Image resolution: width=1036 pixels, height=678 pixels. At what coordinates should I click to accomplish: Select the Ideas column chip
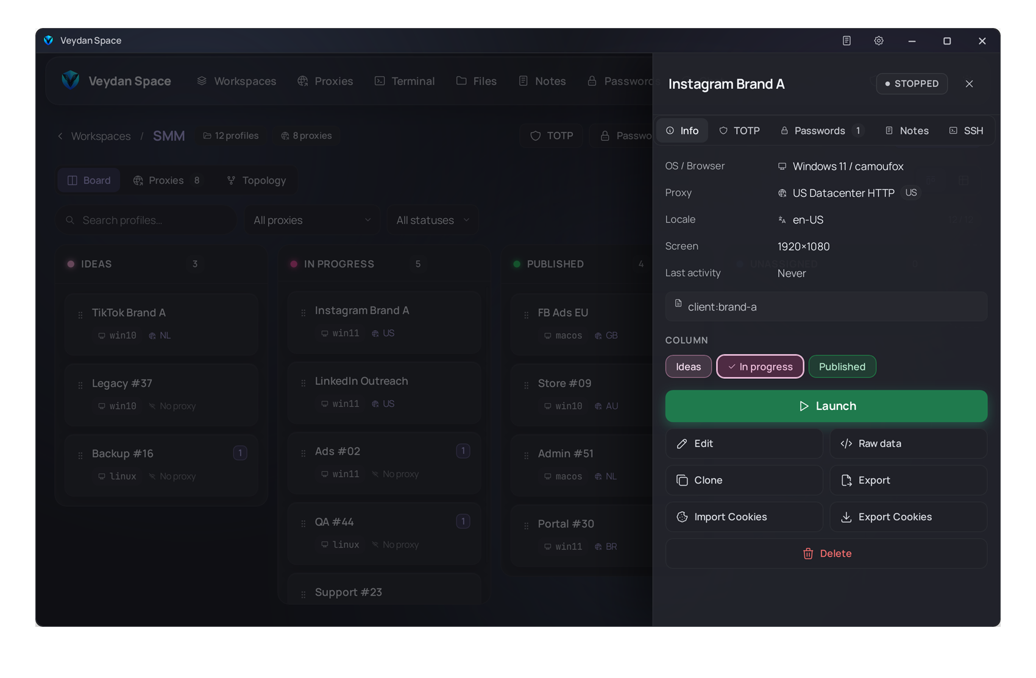click(689, 367)
